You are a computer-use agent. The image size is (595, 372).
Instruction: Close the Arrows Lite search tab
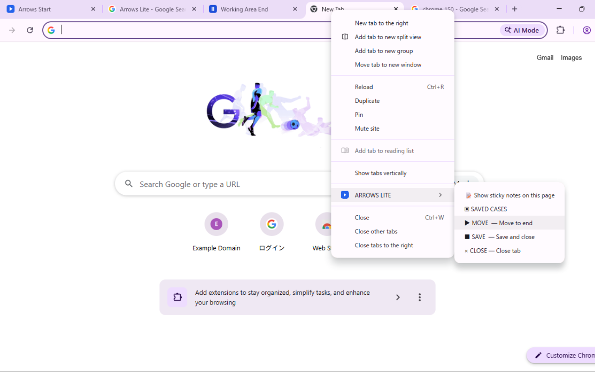pos(194,9)
